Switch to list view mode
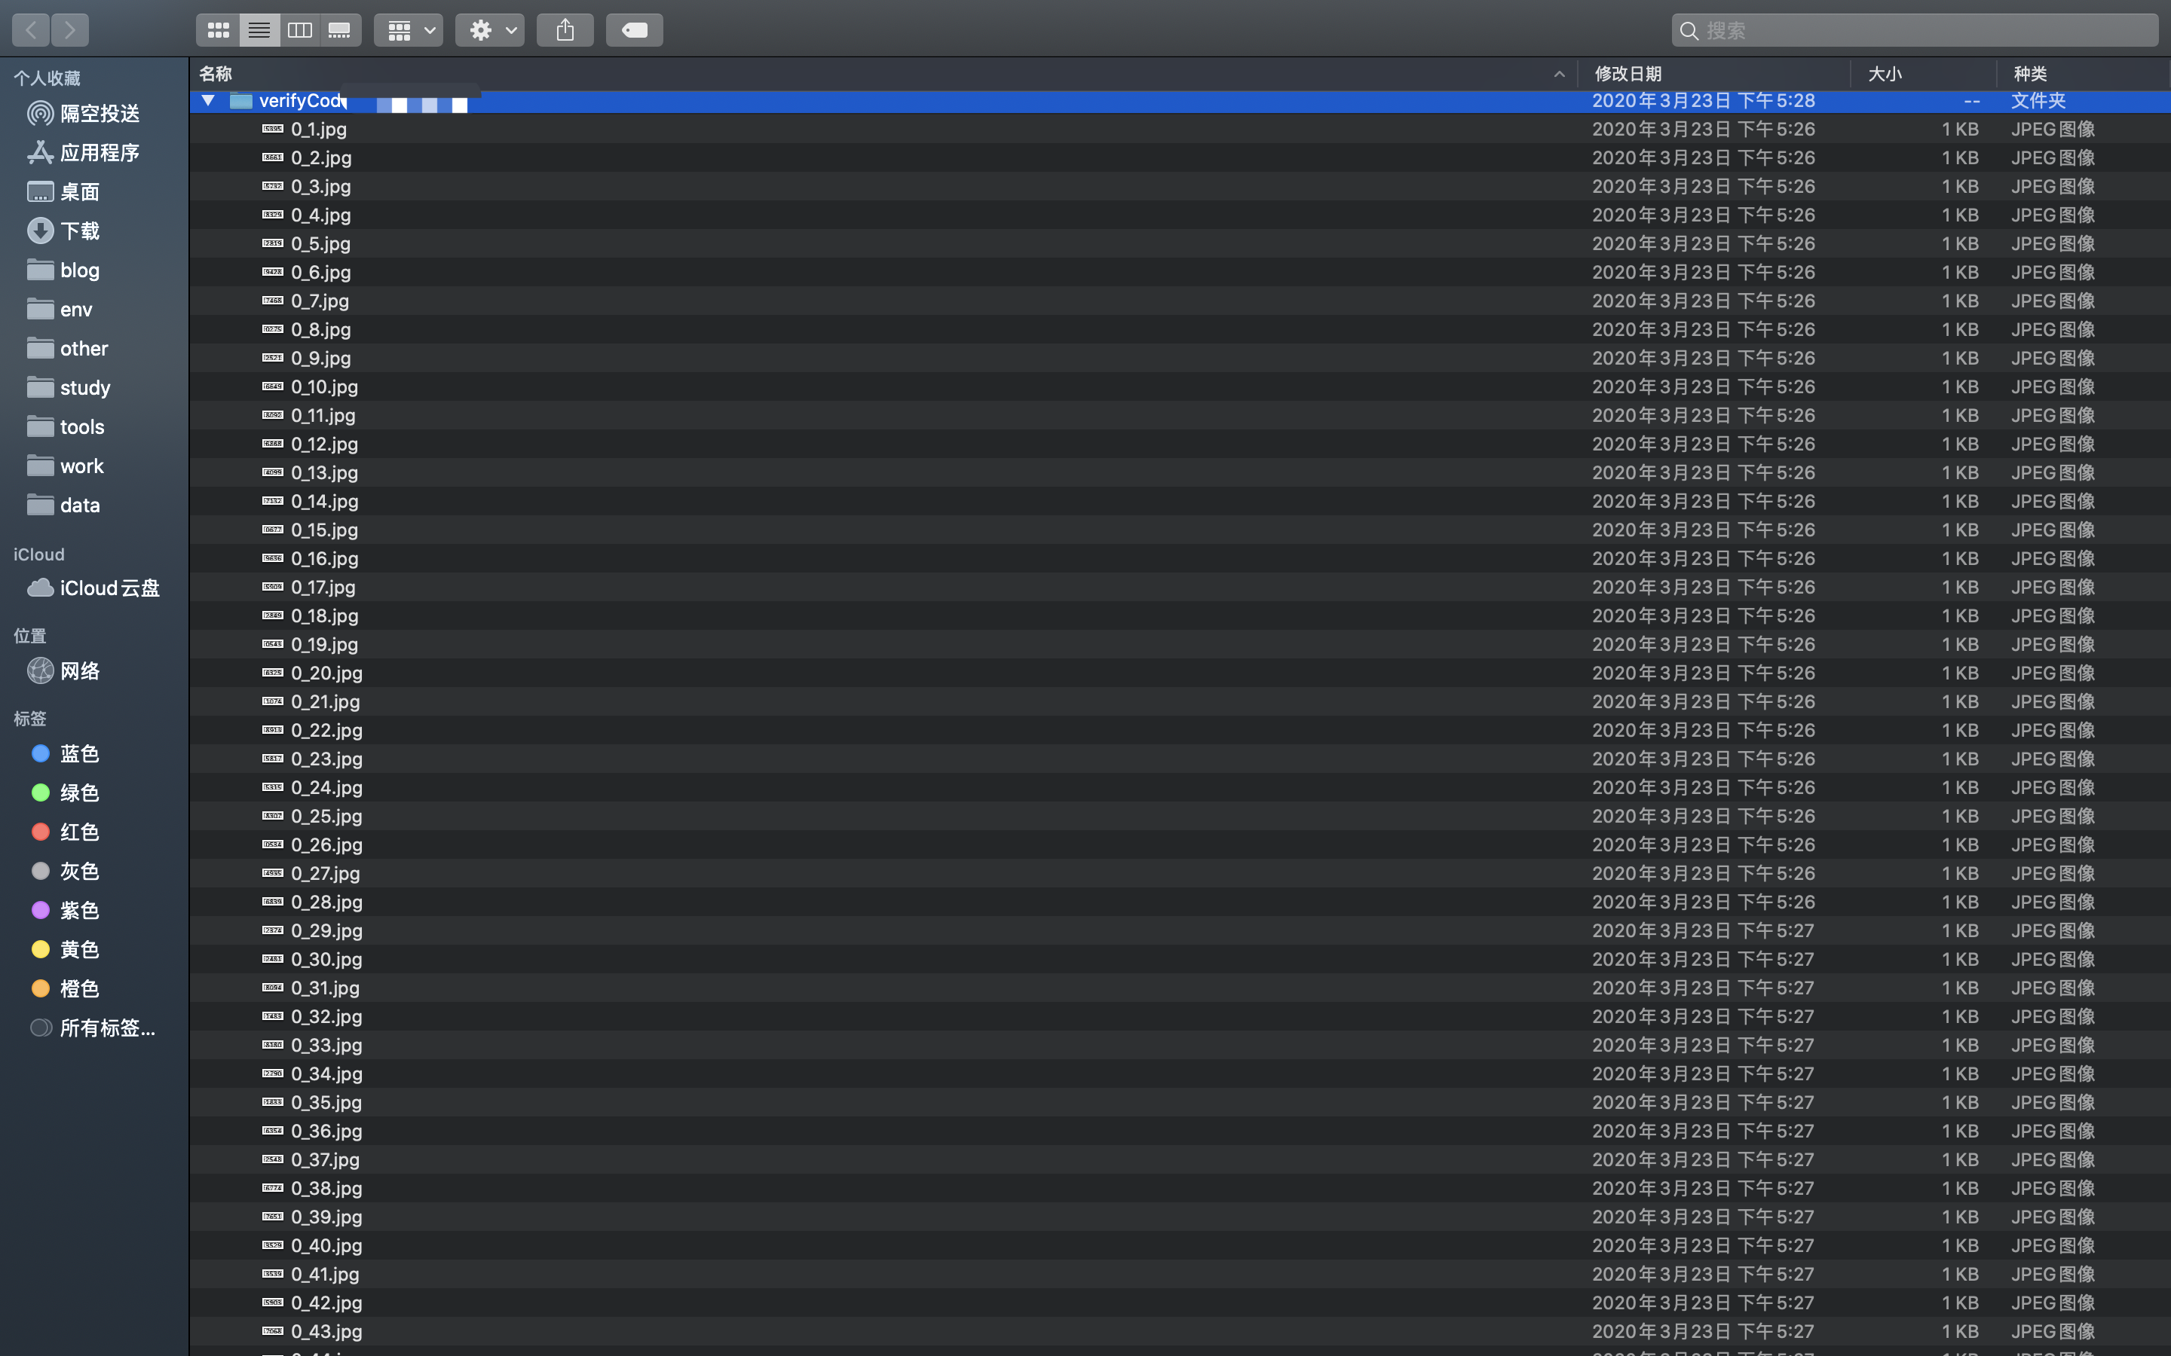2171x1356 pixels. pos(259,30)
